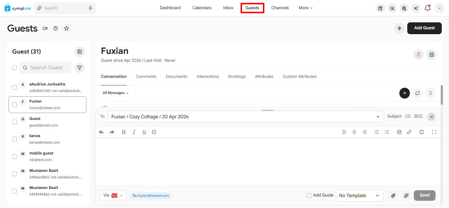Click the redo arrow in editor toolbar
The image size is (449, 208).
pyautogui.click(x=112, y=132)
